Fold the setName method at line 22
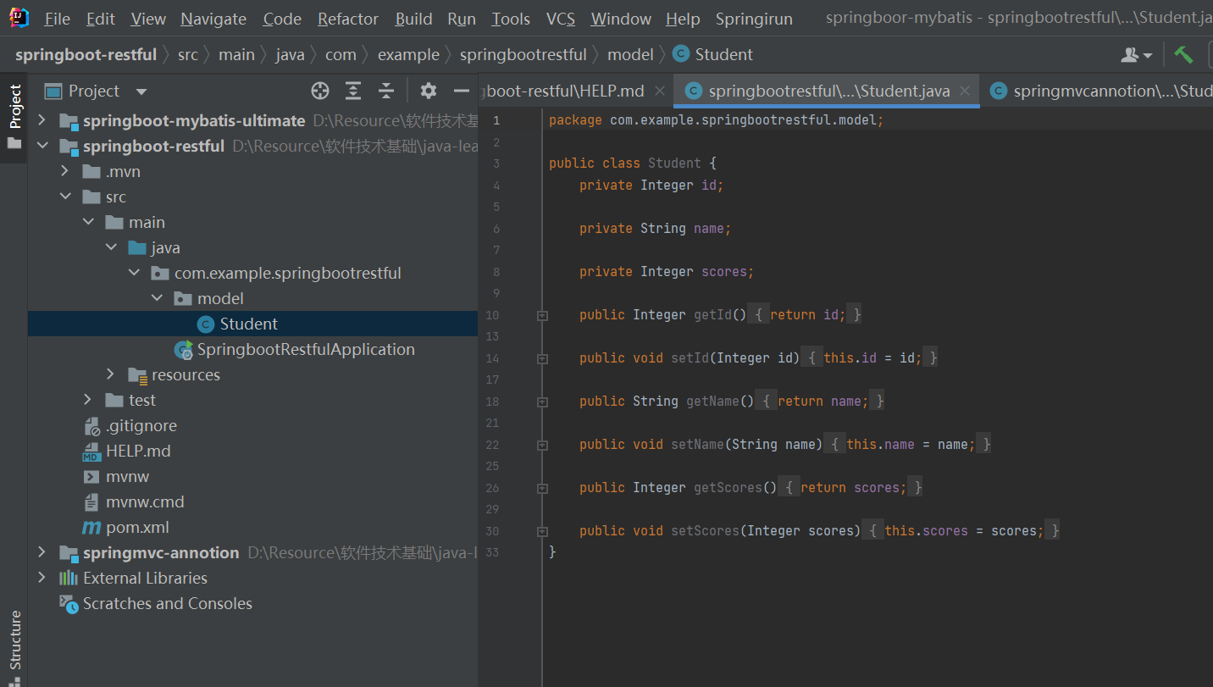Image resolution: width=1213 pixels, height=687 pixels. point(542,445)
